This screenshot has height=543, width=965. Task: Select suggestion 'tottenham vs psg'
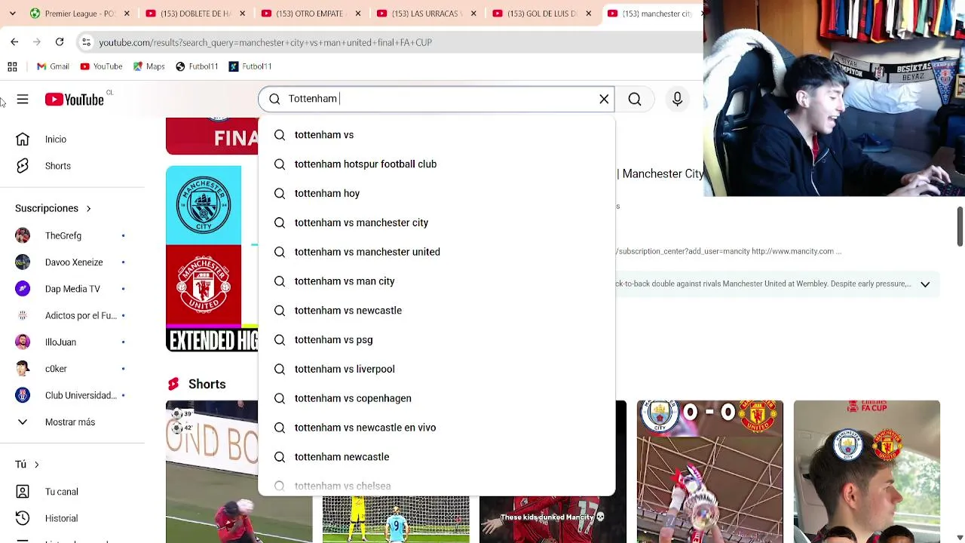tap(437, 340)
